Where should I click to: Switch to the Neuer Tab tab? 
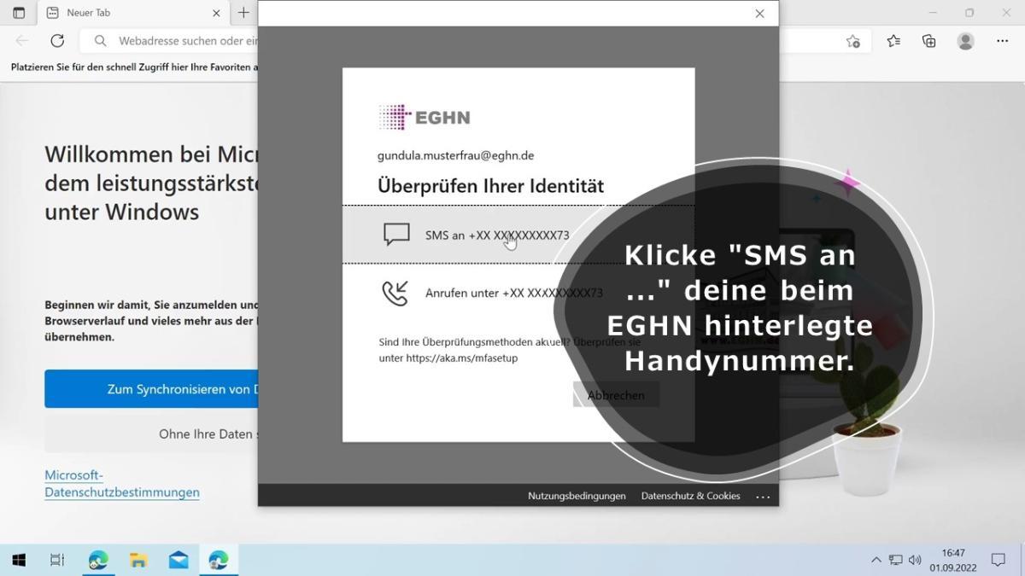tap(128, 13)
